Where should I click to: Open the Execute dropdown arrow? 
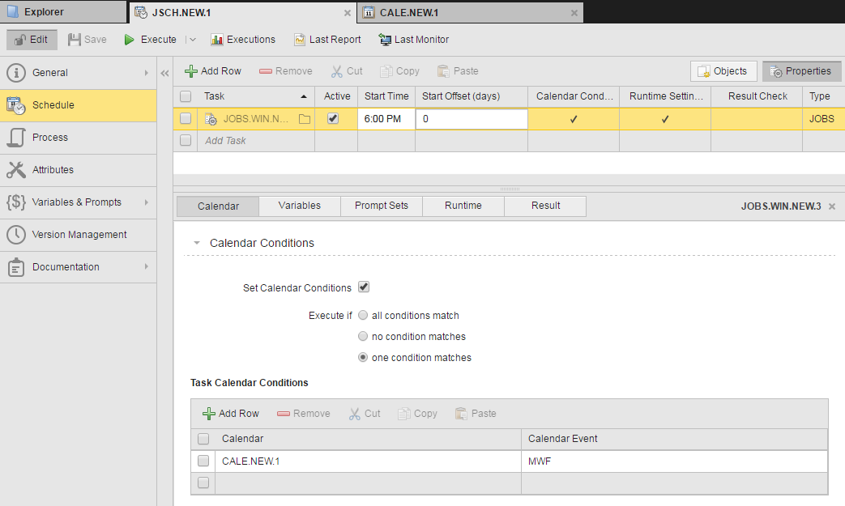192,40
